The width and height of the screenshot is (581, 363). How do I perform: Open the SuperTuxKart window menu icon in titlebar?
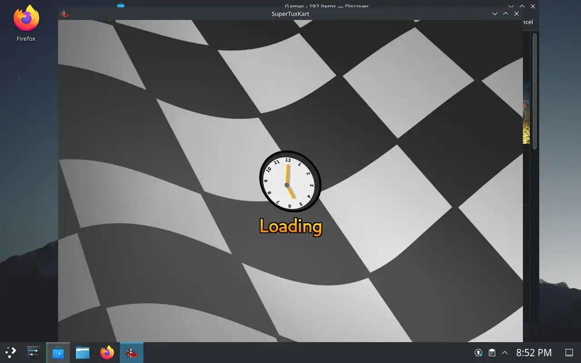tap(64, 14)
